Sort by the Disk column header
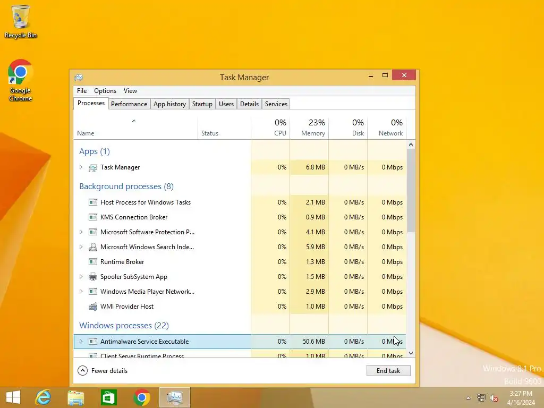544x408 pixels. point(348,129)
